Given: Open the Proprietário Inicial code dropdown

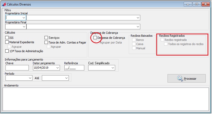Looking at the screenshot, I should tap(24, 18).
